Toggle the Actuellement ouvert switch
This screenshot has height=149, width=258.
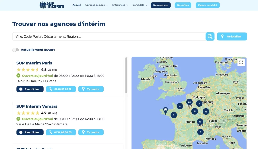pos(16,50)
